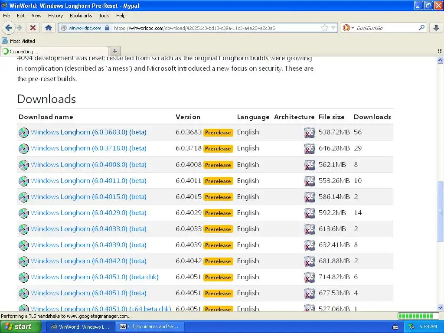This screenshot has width=444, height=333.
Task: Open the Downloads arrow button
Action: [x=436, y=28]
